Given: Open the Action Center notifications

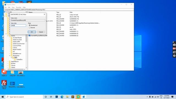Looking at the screenshot, I should tap(172, 97).
